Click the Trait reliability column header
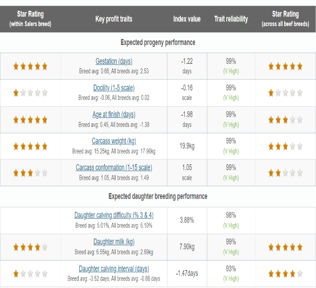316x288 pixels. click(231, 19)
